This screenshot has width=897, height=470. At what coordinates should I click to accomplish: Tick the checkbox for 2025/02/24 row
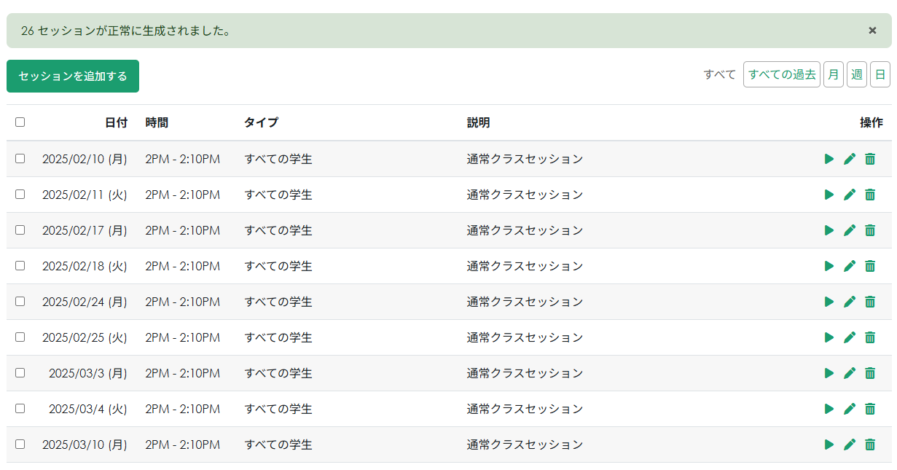tap(20, 301)
